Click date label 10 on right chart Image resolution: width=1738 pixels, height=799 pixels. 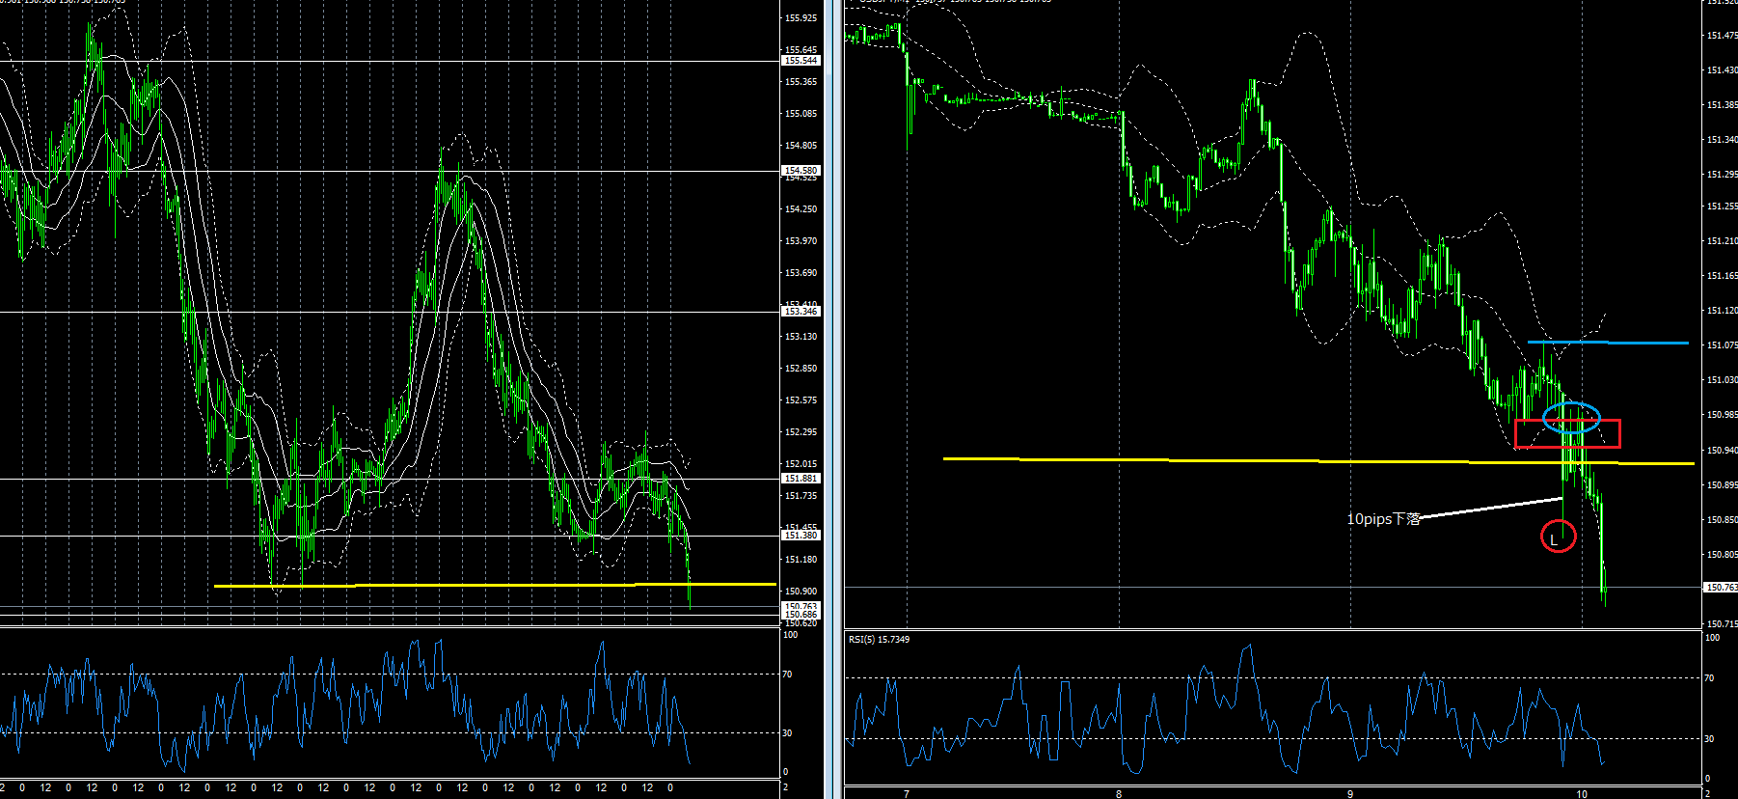coord(1582,794)
